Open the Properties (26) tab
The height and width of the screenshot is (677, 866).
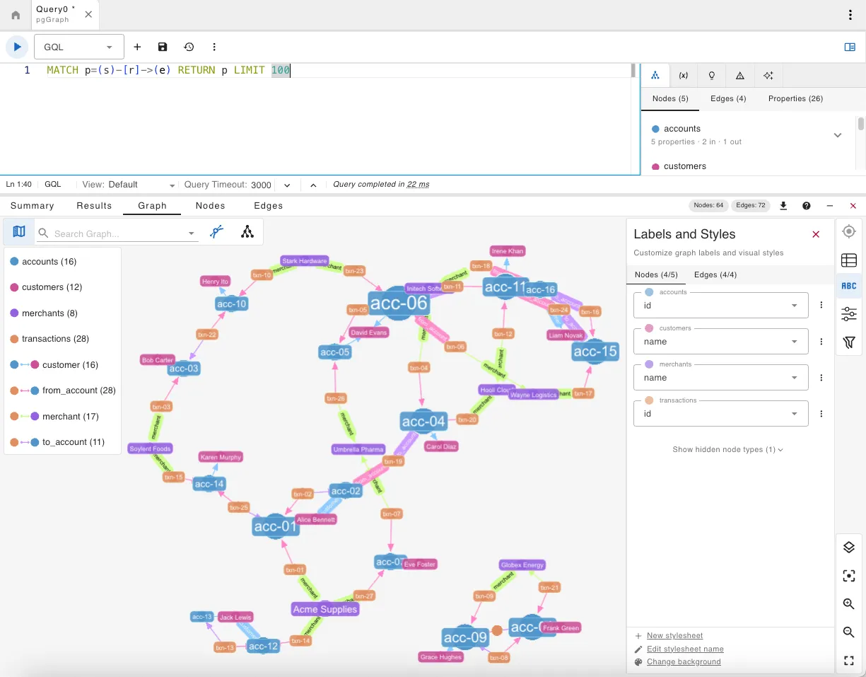click(x=795, y=99)
